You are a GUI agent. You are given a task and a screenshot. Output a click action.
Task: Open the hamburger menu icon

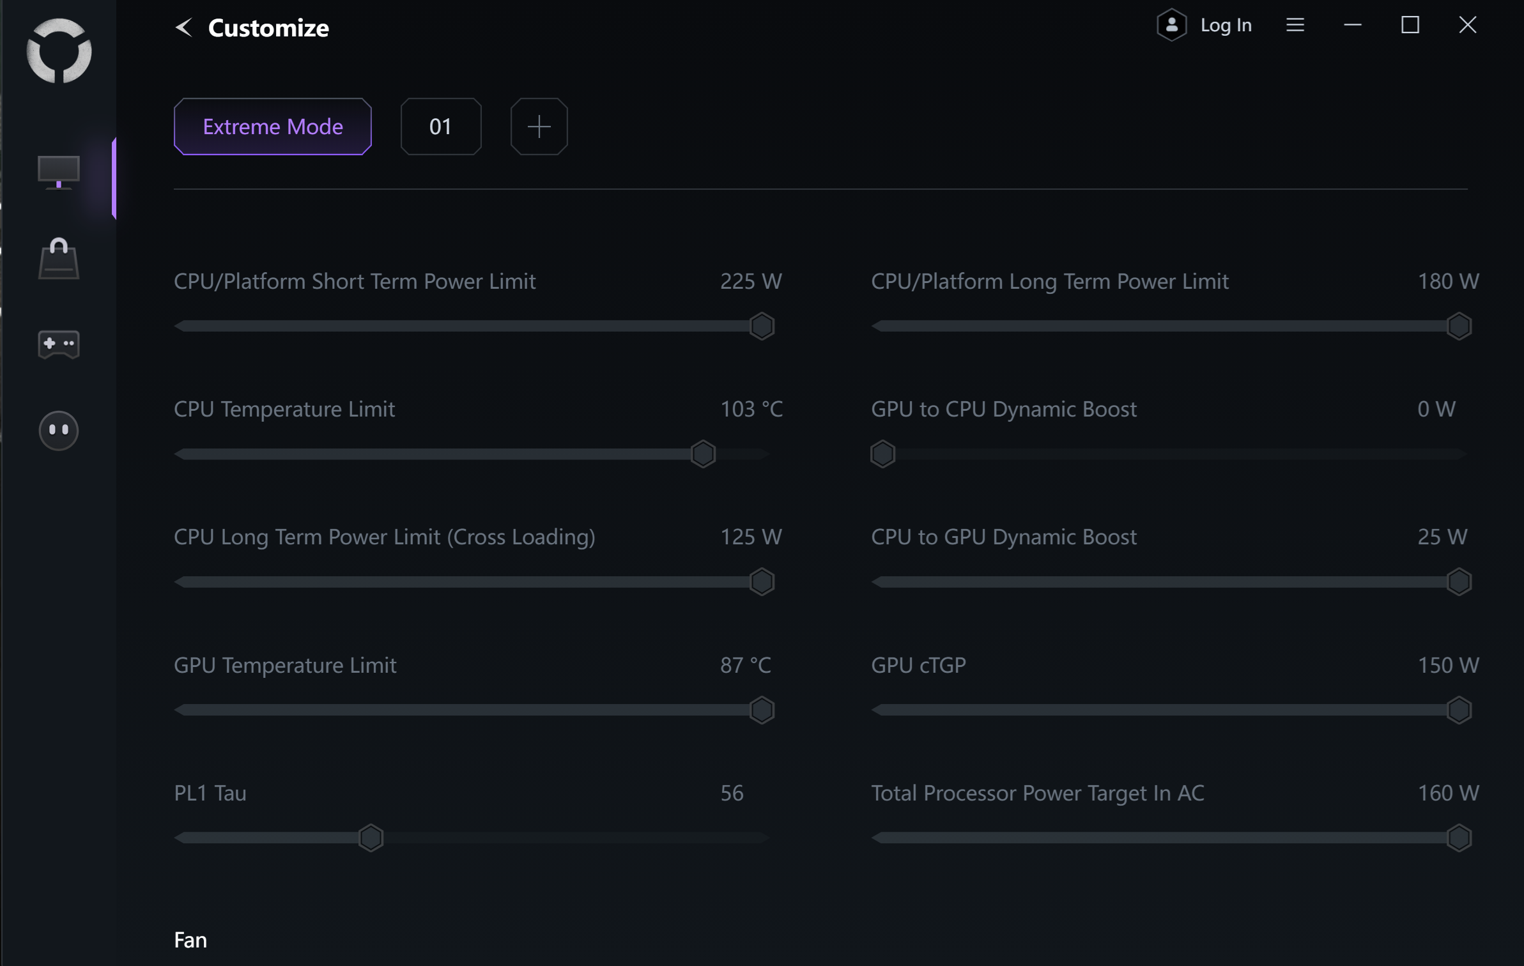tap(1295, 25)
